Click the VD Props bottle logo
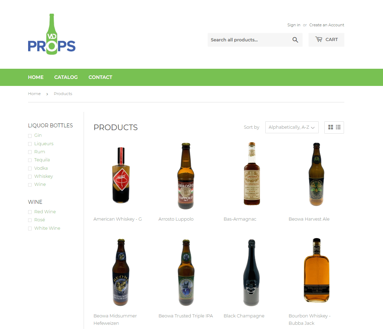The image size is (383, 329). coord(52,34)
